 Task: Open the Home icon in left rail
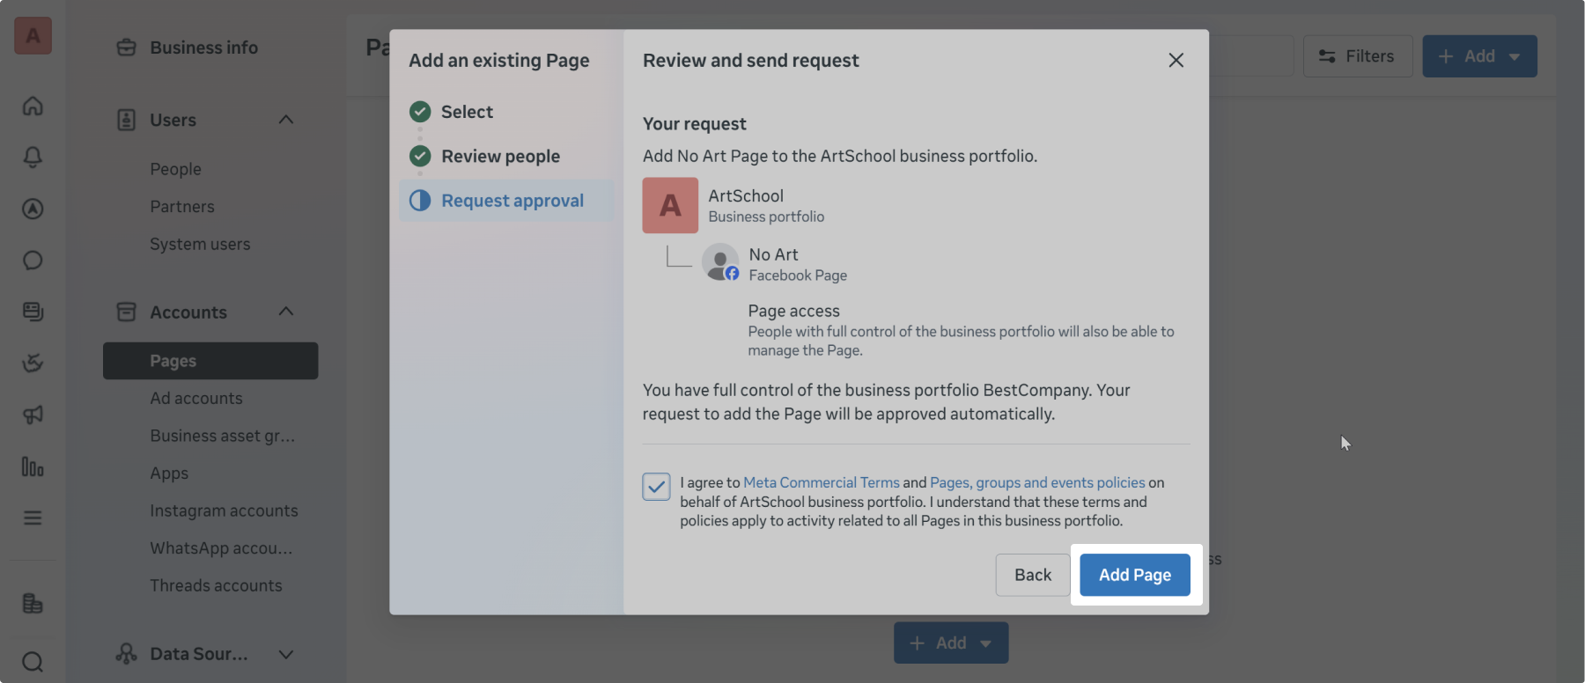tap(33, 106)
